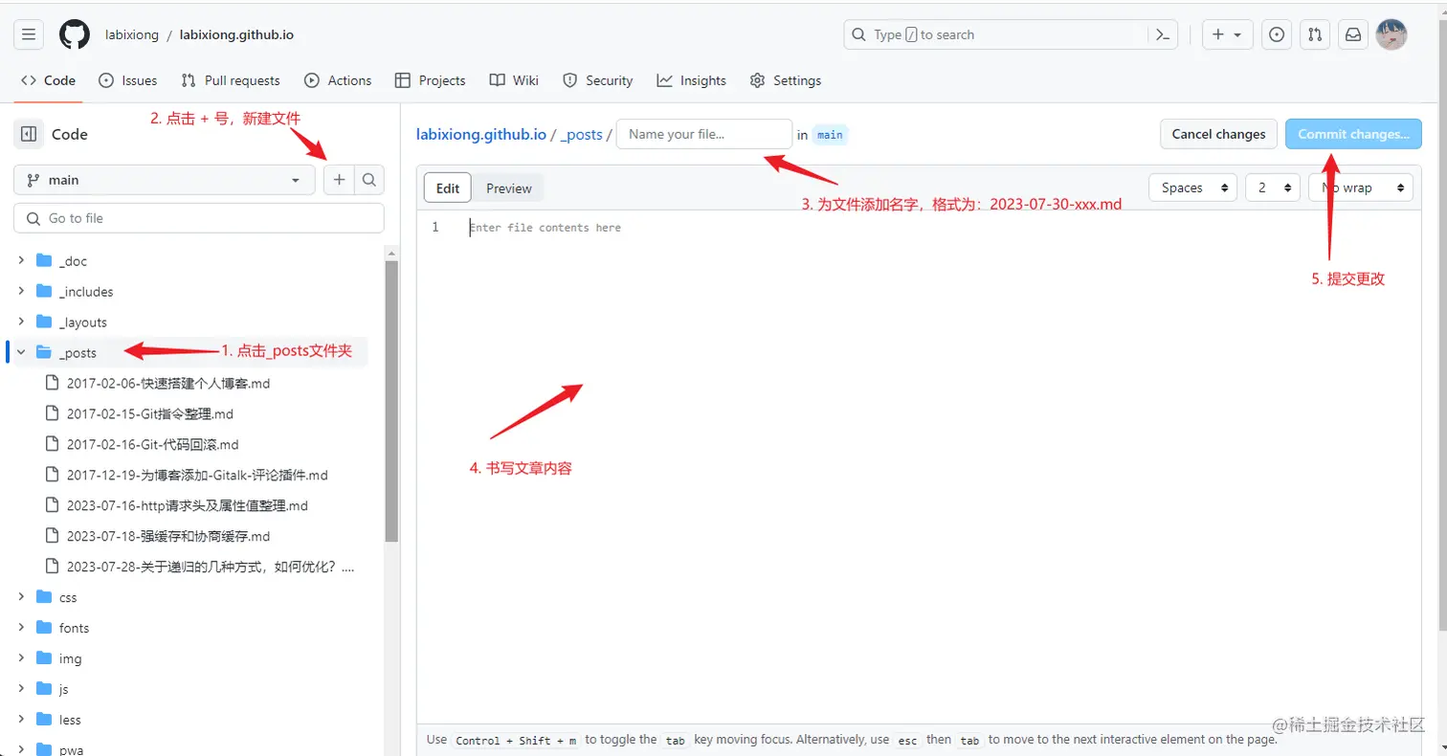The image size is (1447, 756).
Task: Open the Insights tab
Action: point(691,80)
